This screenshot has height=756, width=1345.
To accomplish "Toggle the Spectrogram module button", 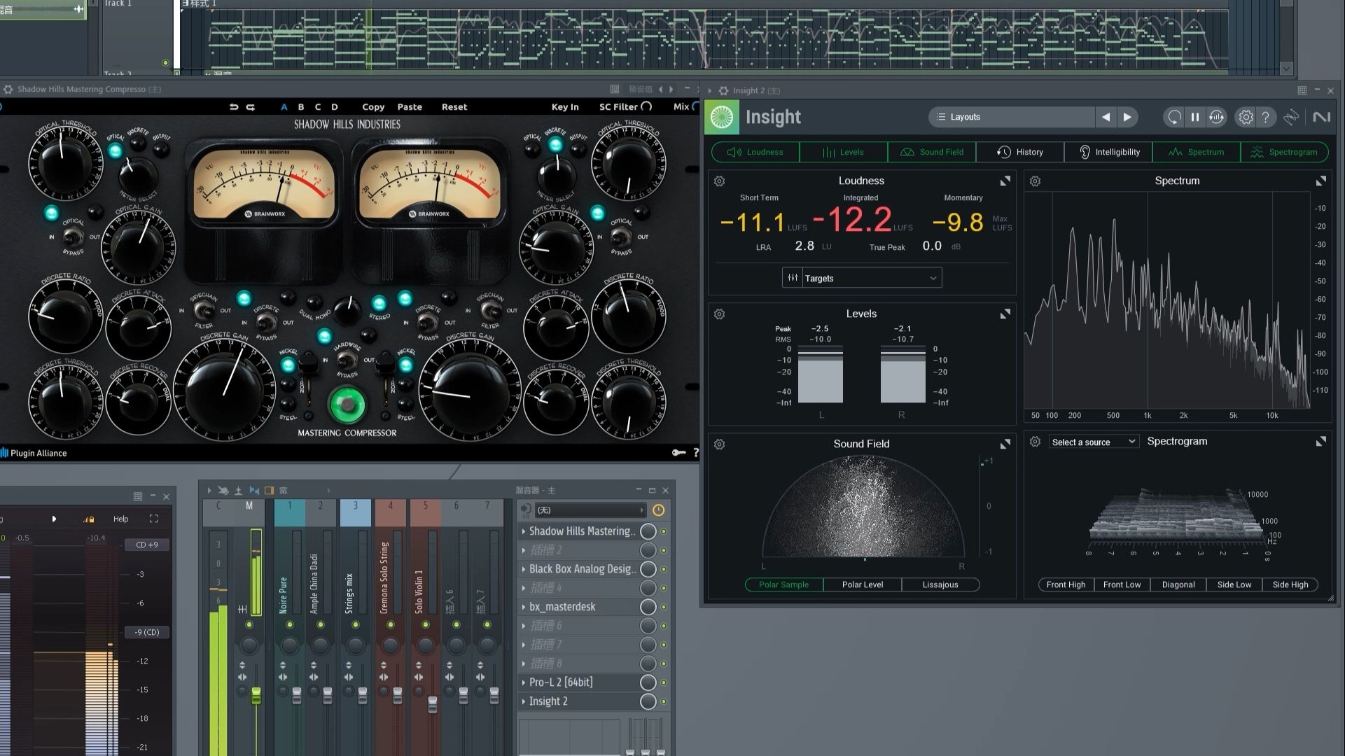I will 1285,152.
